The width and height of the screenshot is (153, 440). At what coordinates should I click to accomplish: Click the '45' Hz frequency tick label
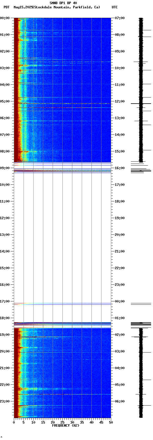[x=101, y=422]
